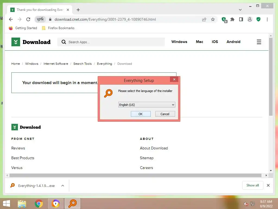Open the Careers footer link
This screenshot has width=278, height=209.
[146, 168]
